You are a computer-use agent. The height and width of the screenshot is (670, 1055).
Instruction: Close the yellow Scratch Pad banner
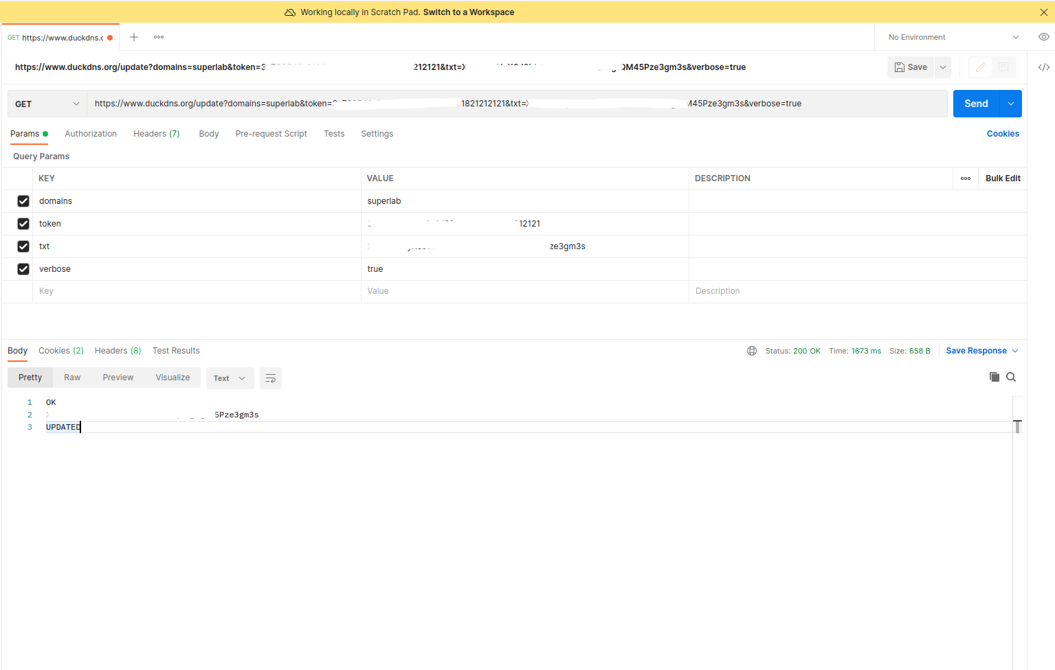pos(1043,12)
